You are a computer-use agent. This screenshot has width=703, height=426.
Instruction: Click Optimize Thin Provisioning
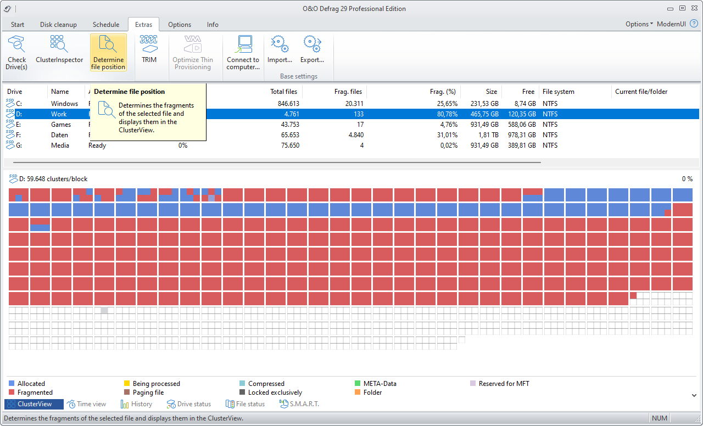pyautogui.click(x=193, y=52)
